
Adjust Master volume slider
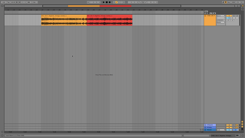pyautogui.click(x=229, y=130)
